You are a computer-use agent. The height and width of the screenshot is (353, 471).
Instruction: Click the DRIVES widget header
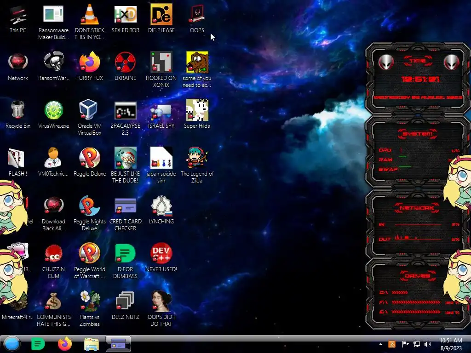[418, 276]
